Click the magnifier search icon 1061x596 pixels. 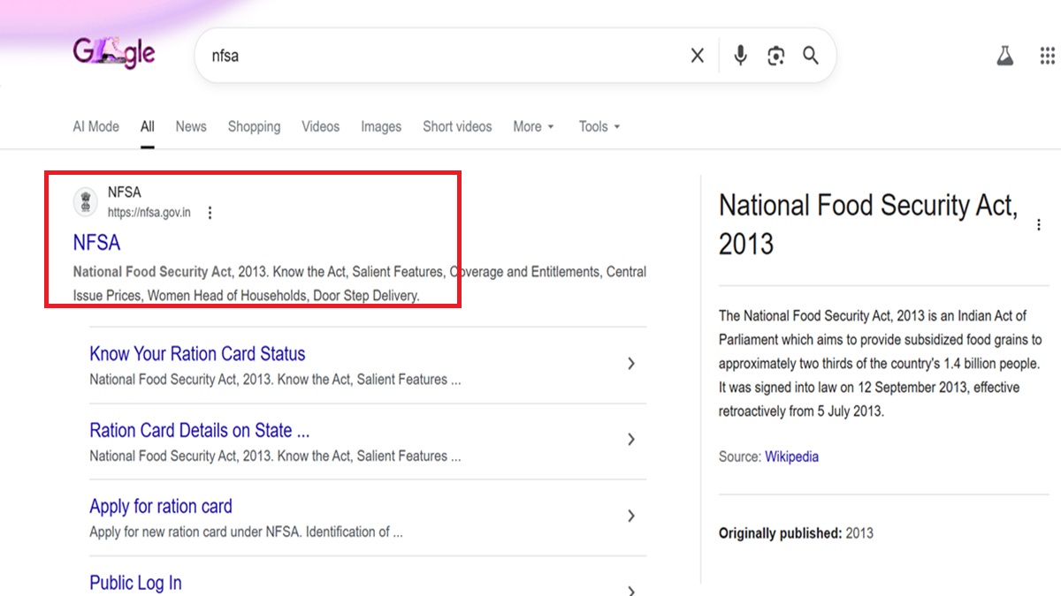(x=810, y=56)
